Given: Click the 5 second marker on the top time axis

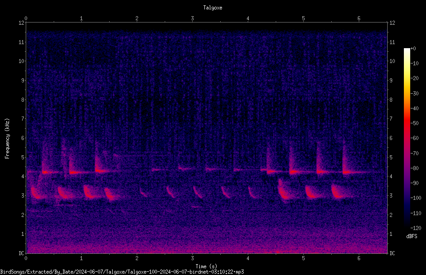Looking at the screenshot, I should [x=303, y=18].
